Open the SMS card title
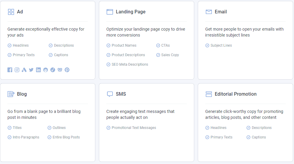Screen dimensions: 294x164 (121, 94)
